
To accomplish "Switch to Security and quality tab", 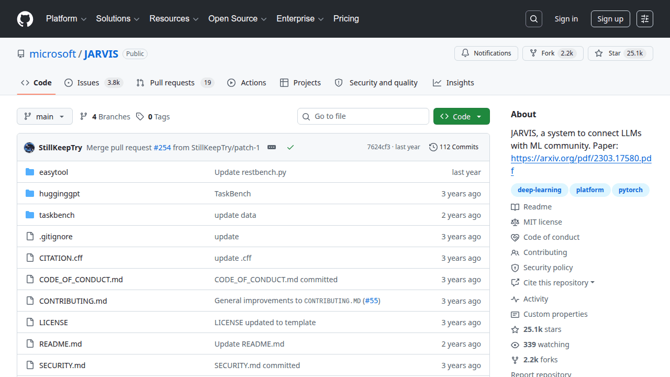I will click(376, 83).
